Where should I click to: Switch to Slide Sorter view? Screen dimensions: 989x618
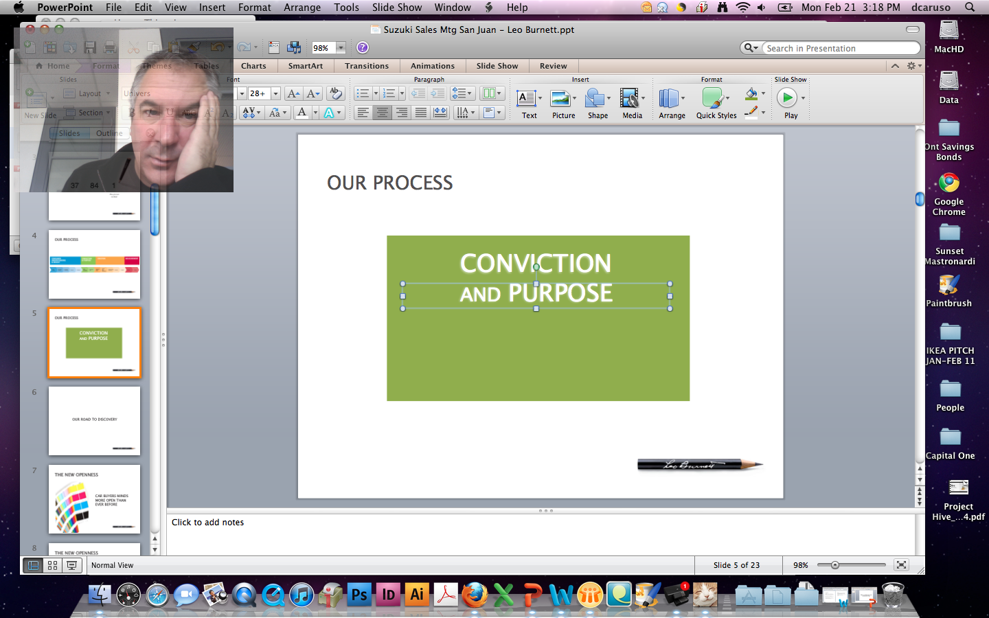click(x=52, y=565)
